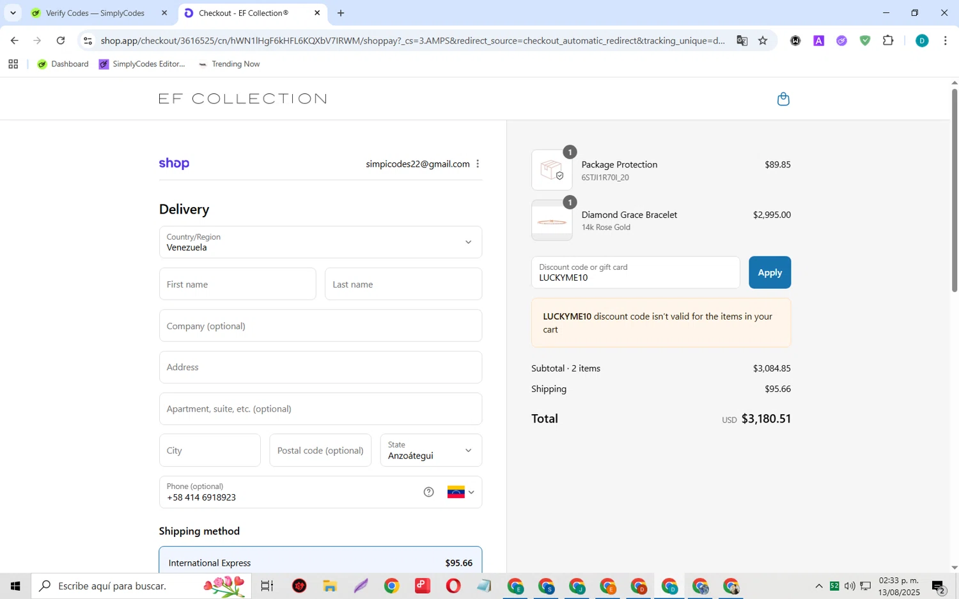Click the Address field
Image resolution: width=959 pixels, height=599 pixels.
(320, 368)
